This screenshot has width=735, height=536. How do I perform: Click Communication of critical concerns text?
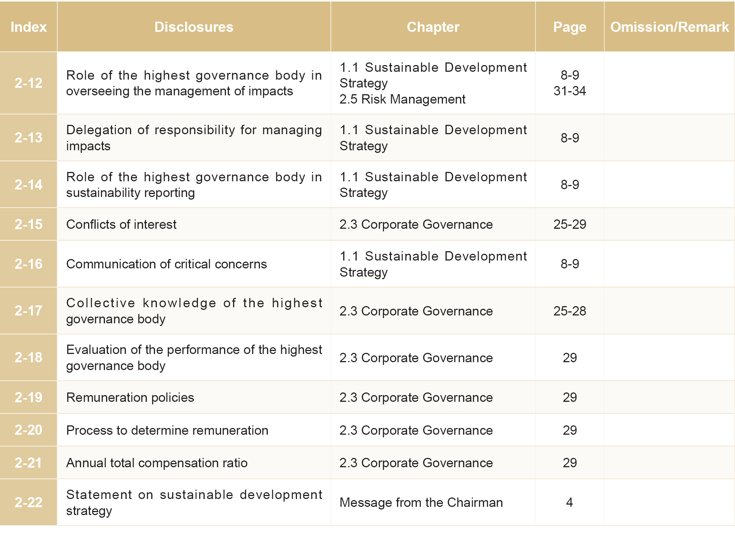pyautogui.click(x=167, y=264)
